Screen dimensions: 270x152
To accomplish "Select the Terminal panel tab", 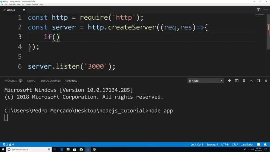I will (x=71, y=81).
